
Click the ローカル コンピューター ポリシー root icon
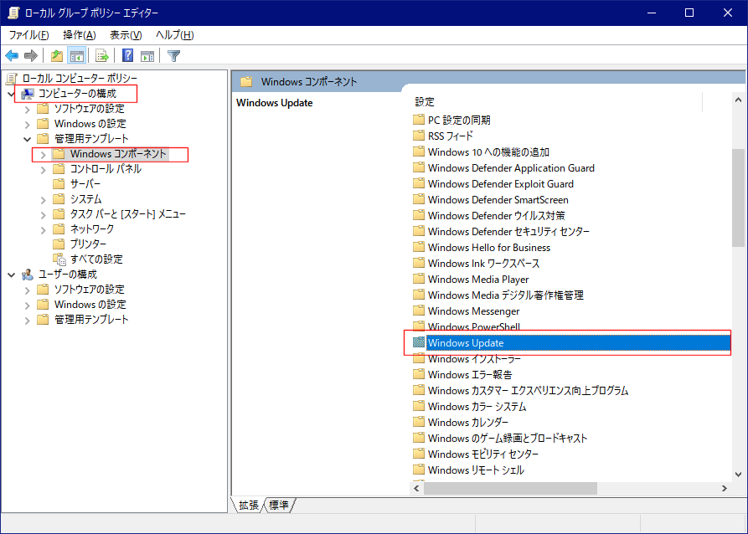tap(12, 78)
